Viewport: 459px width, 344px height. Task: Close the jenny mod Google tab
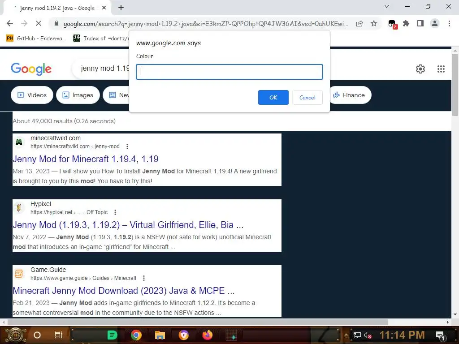coord(104,8)
